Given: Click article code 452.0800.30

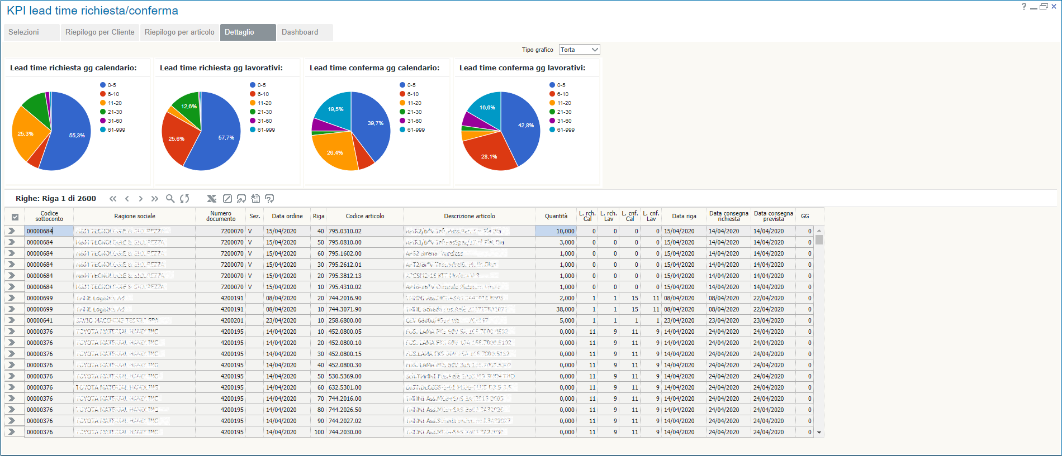Looking at the screenshot, I should [x=345, y=365].
